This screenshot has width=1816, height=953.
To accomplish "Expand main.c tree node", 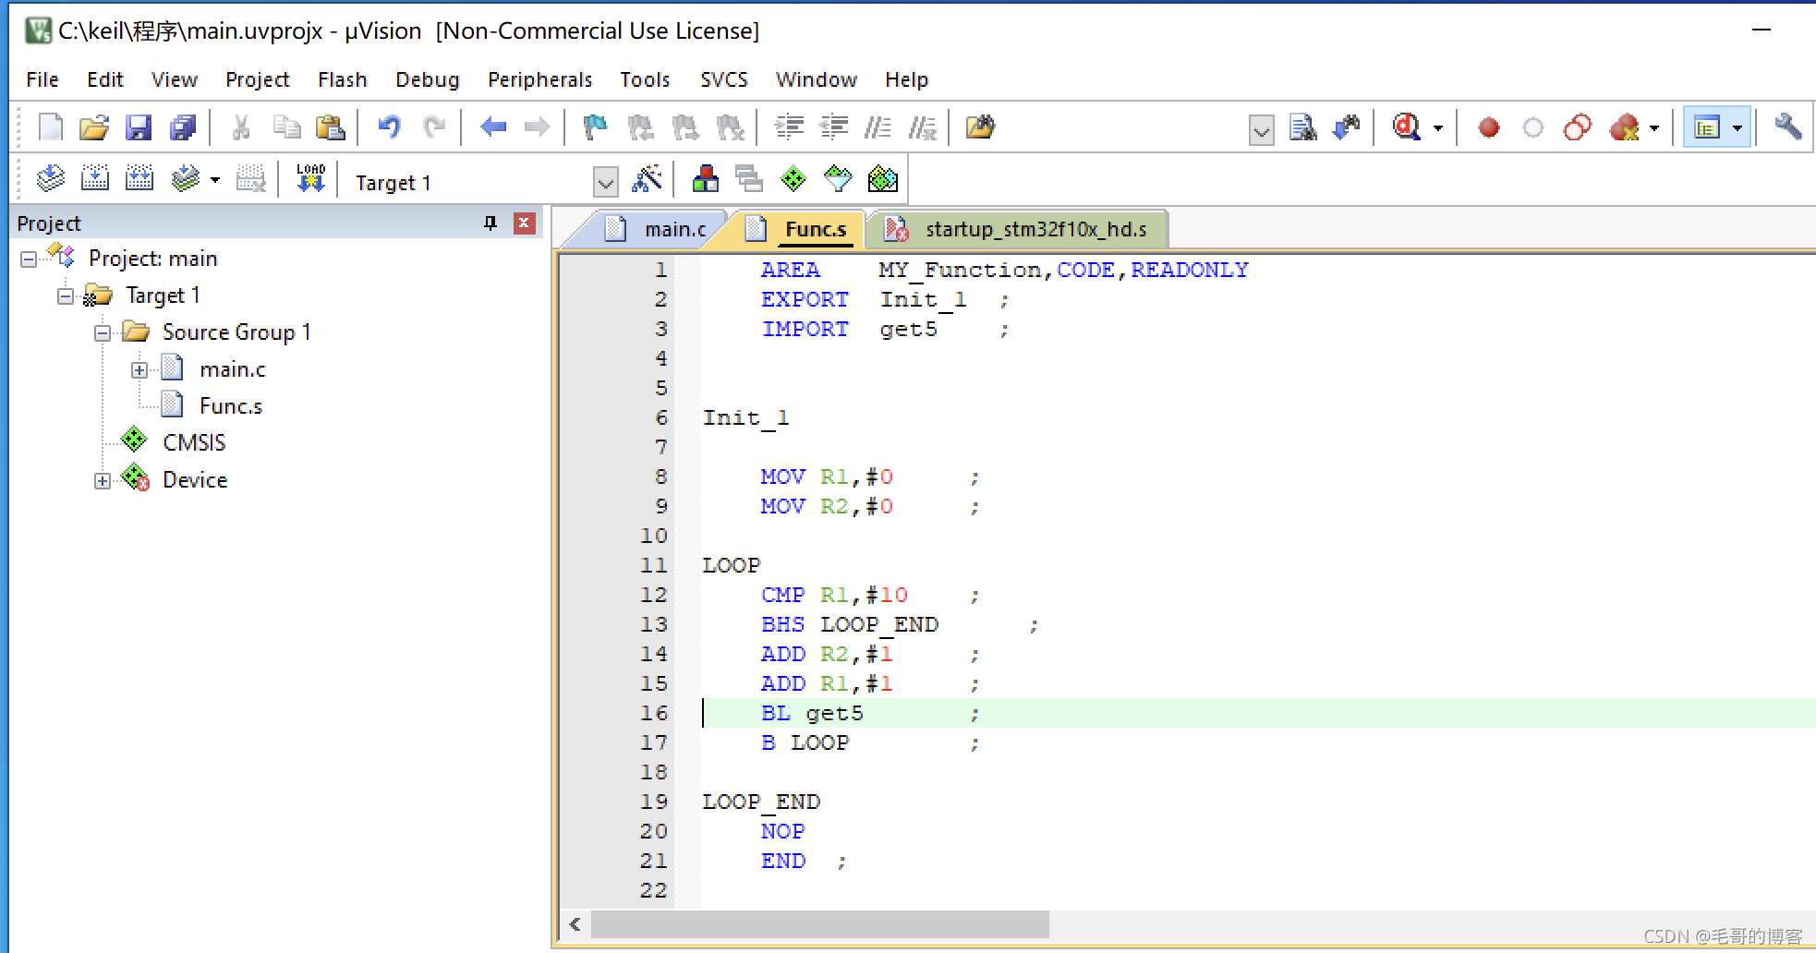I will point(139,370).
